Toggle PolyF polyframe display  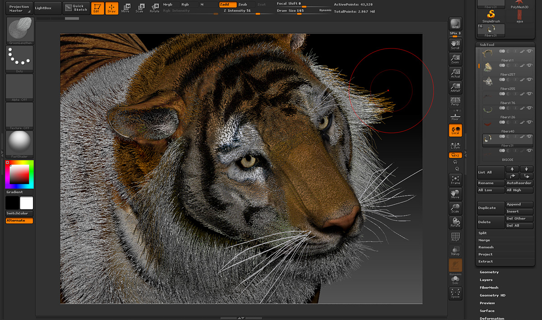[455, 237]
